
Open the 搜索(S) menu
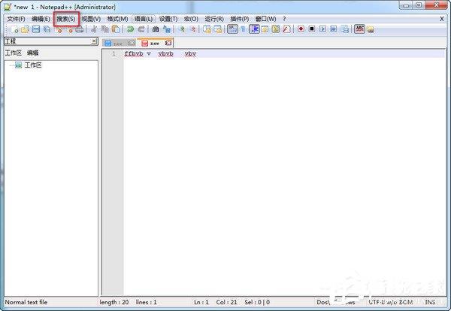tap(66, 19)
